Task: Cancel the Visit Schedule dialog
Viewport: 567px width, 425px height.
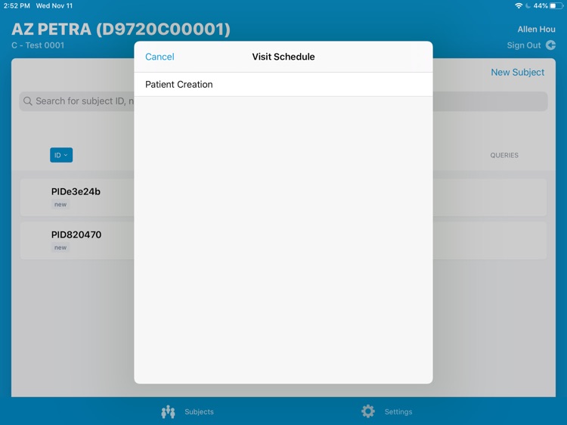Action: point(160,57)
